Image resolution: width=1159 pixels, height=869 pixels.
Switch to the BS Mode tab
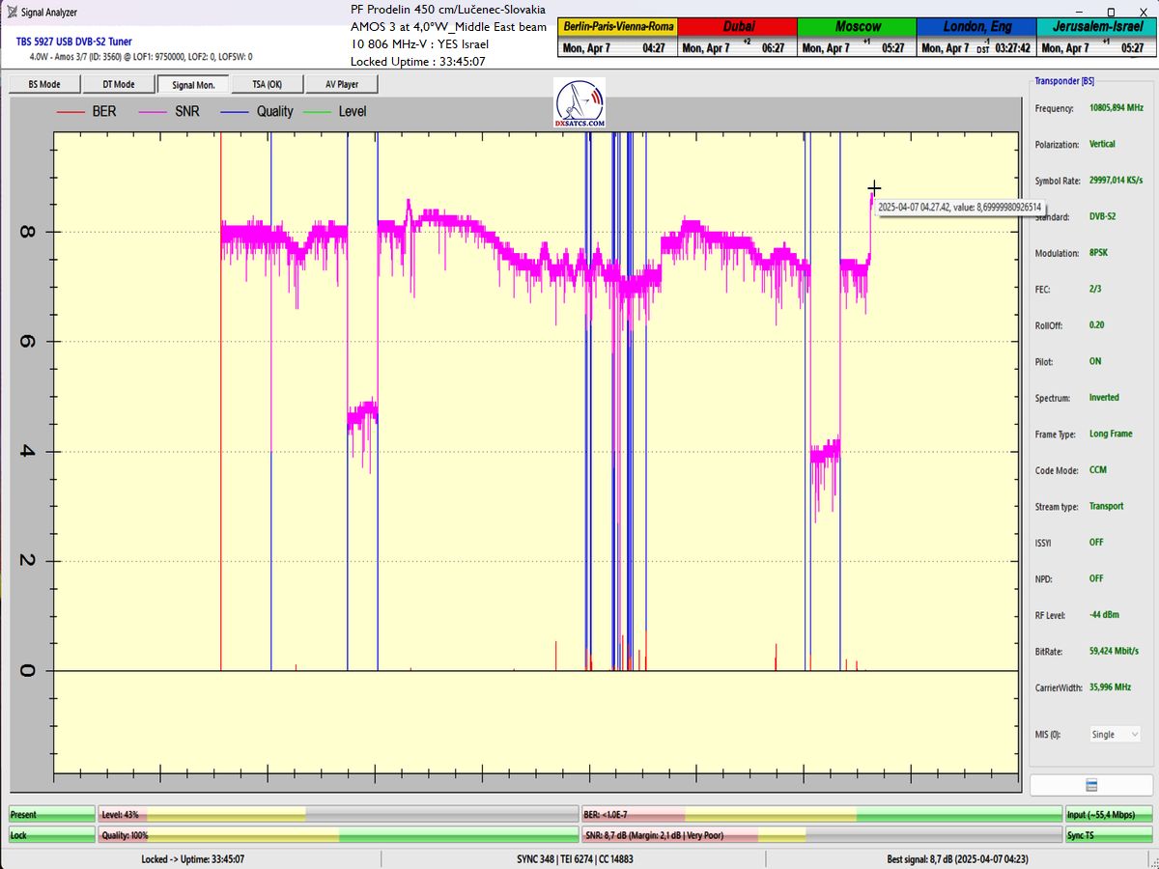(x=43, y=85)
